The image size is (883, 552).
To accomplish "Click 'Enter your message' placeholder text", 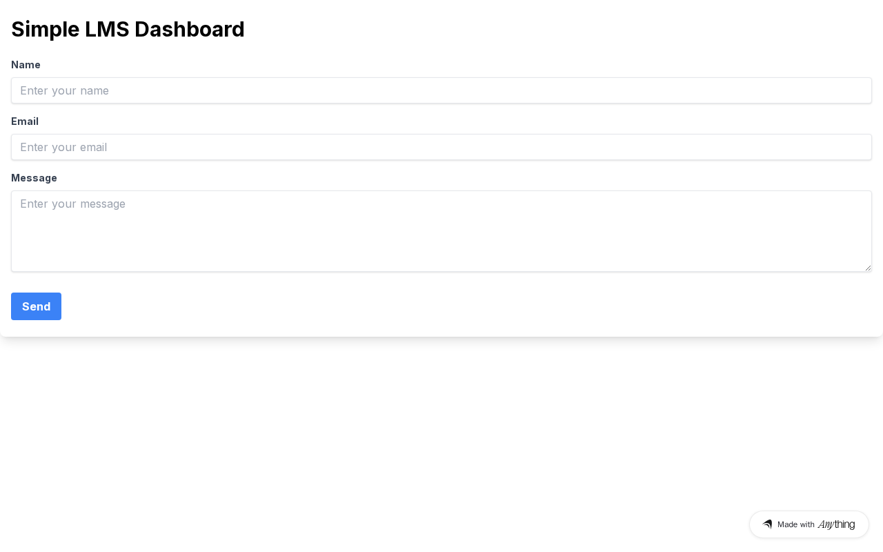I will tap(72, 204).
